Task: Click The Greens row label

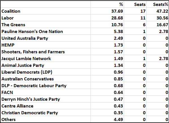Action: click(45, 25)
